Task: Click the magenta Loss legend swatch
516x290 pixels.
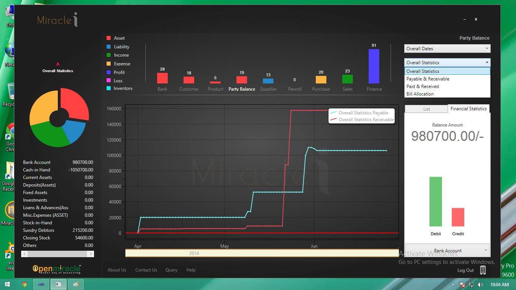Action: tap(108, 80)
